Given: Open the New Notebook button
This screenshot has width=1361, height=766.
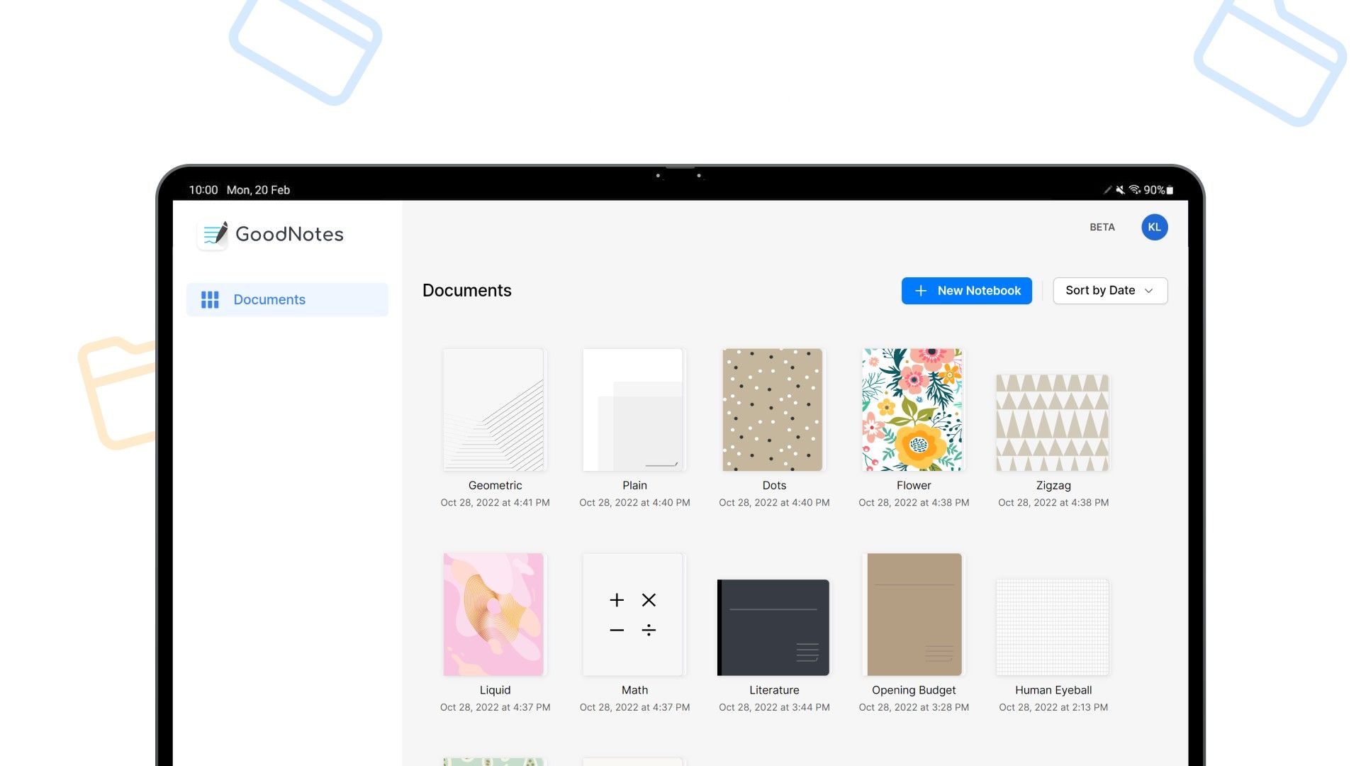Looking at the screenshot, I should coord(967,291).
